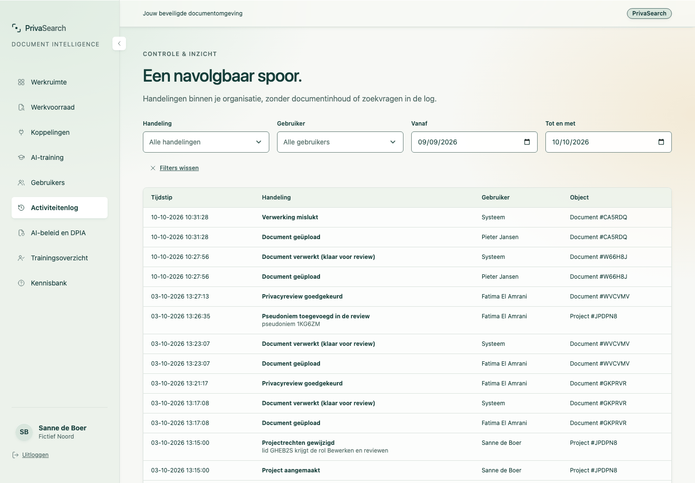Open the Alle gebruikers dropdown
The image size is (695, 483).
point(340,142)
